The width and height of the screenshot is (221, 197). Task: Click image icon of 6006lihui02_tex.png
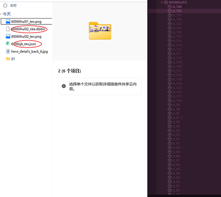[x=8, y=36]
